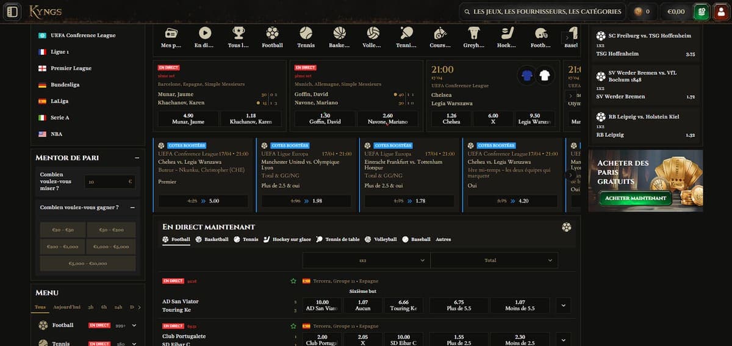Image resolution: width=732 pixels, height=346 pixels.
Task: Open the Greyhounds racing category icon
Action: tap(473, 32)
